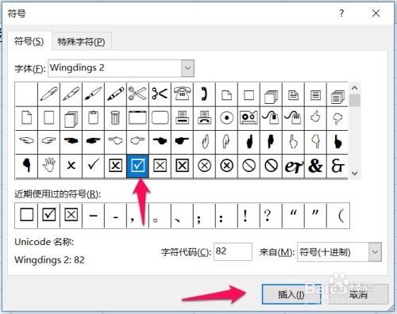Viewport: 397px width, 314px height.
Task: Choose the black crayon pencil symbol
Action: coord(115,94)
